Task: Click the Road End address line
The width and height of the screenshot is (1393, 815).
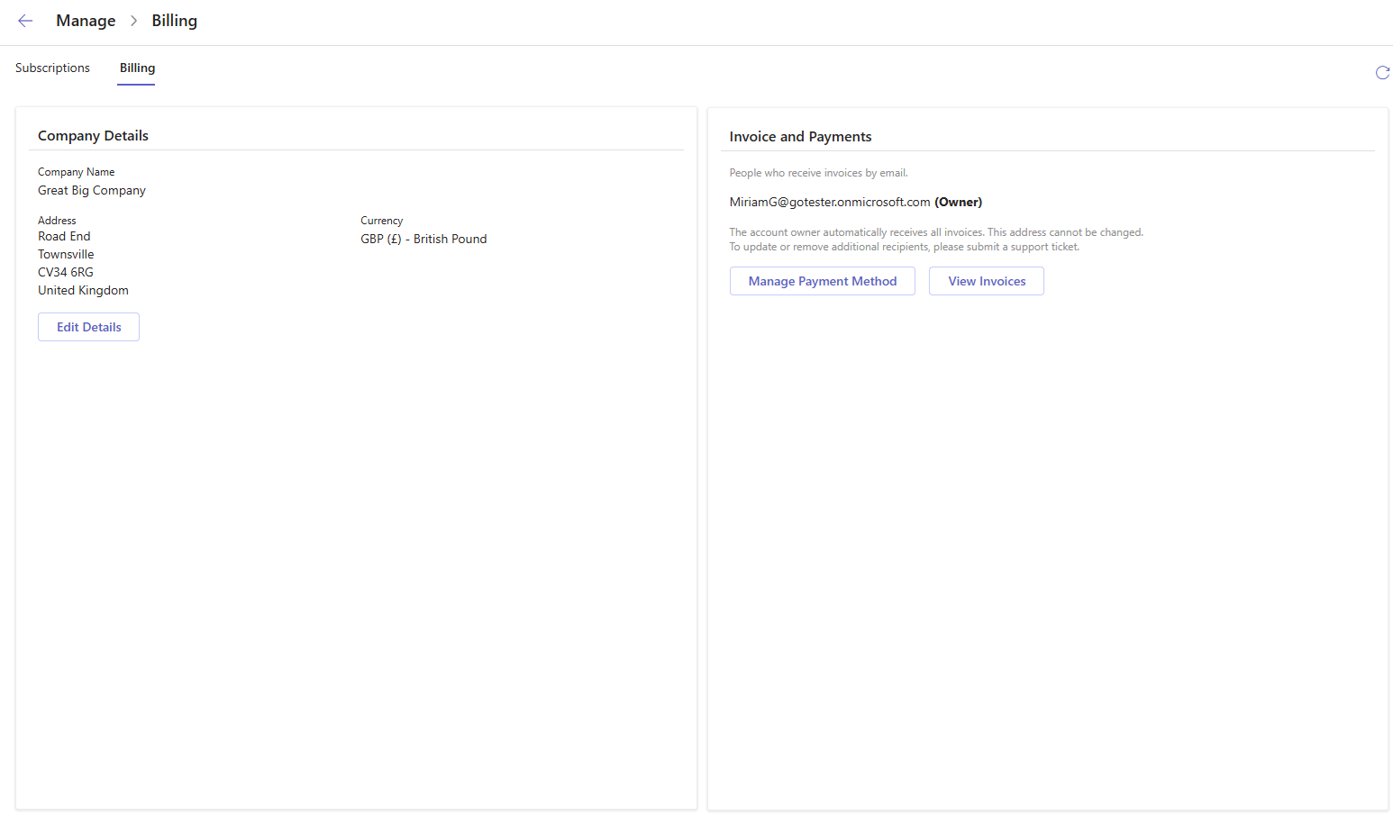Action: point(64,237)
